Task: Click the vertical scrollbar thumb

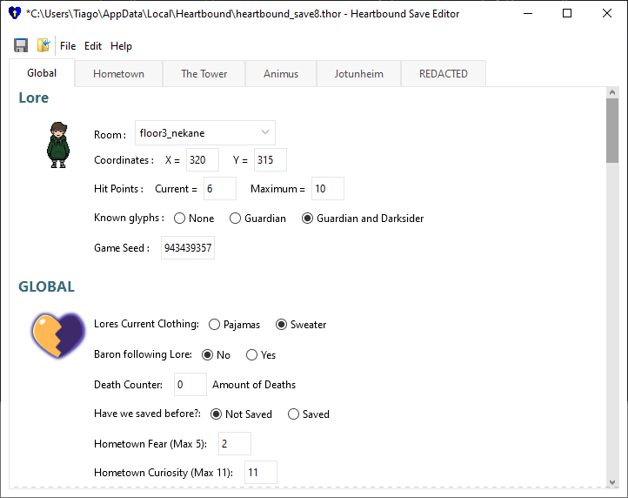Action: point(612,131)
